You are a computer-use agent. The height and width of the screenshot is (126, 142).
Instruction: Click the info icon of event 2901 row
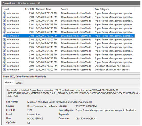[x=5, y=70]
